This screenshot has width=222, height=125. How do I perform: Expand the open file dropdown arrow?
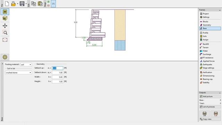18,4
